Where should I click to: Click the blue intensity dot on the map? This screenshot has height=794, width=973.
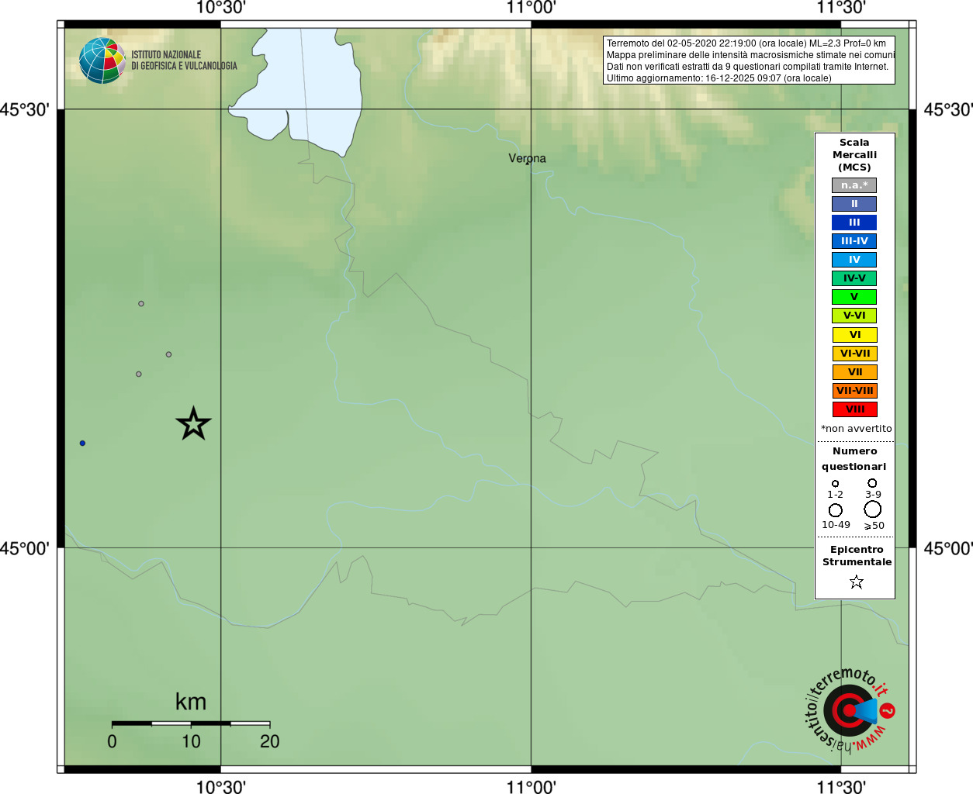(82, 444)
